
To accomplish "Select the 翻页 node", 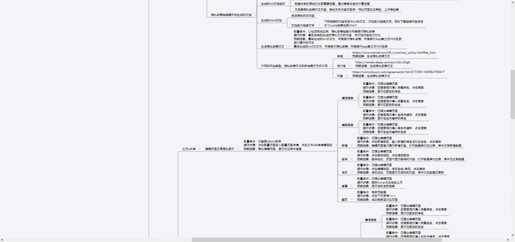I will click(x=345, y=200).
